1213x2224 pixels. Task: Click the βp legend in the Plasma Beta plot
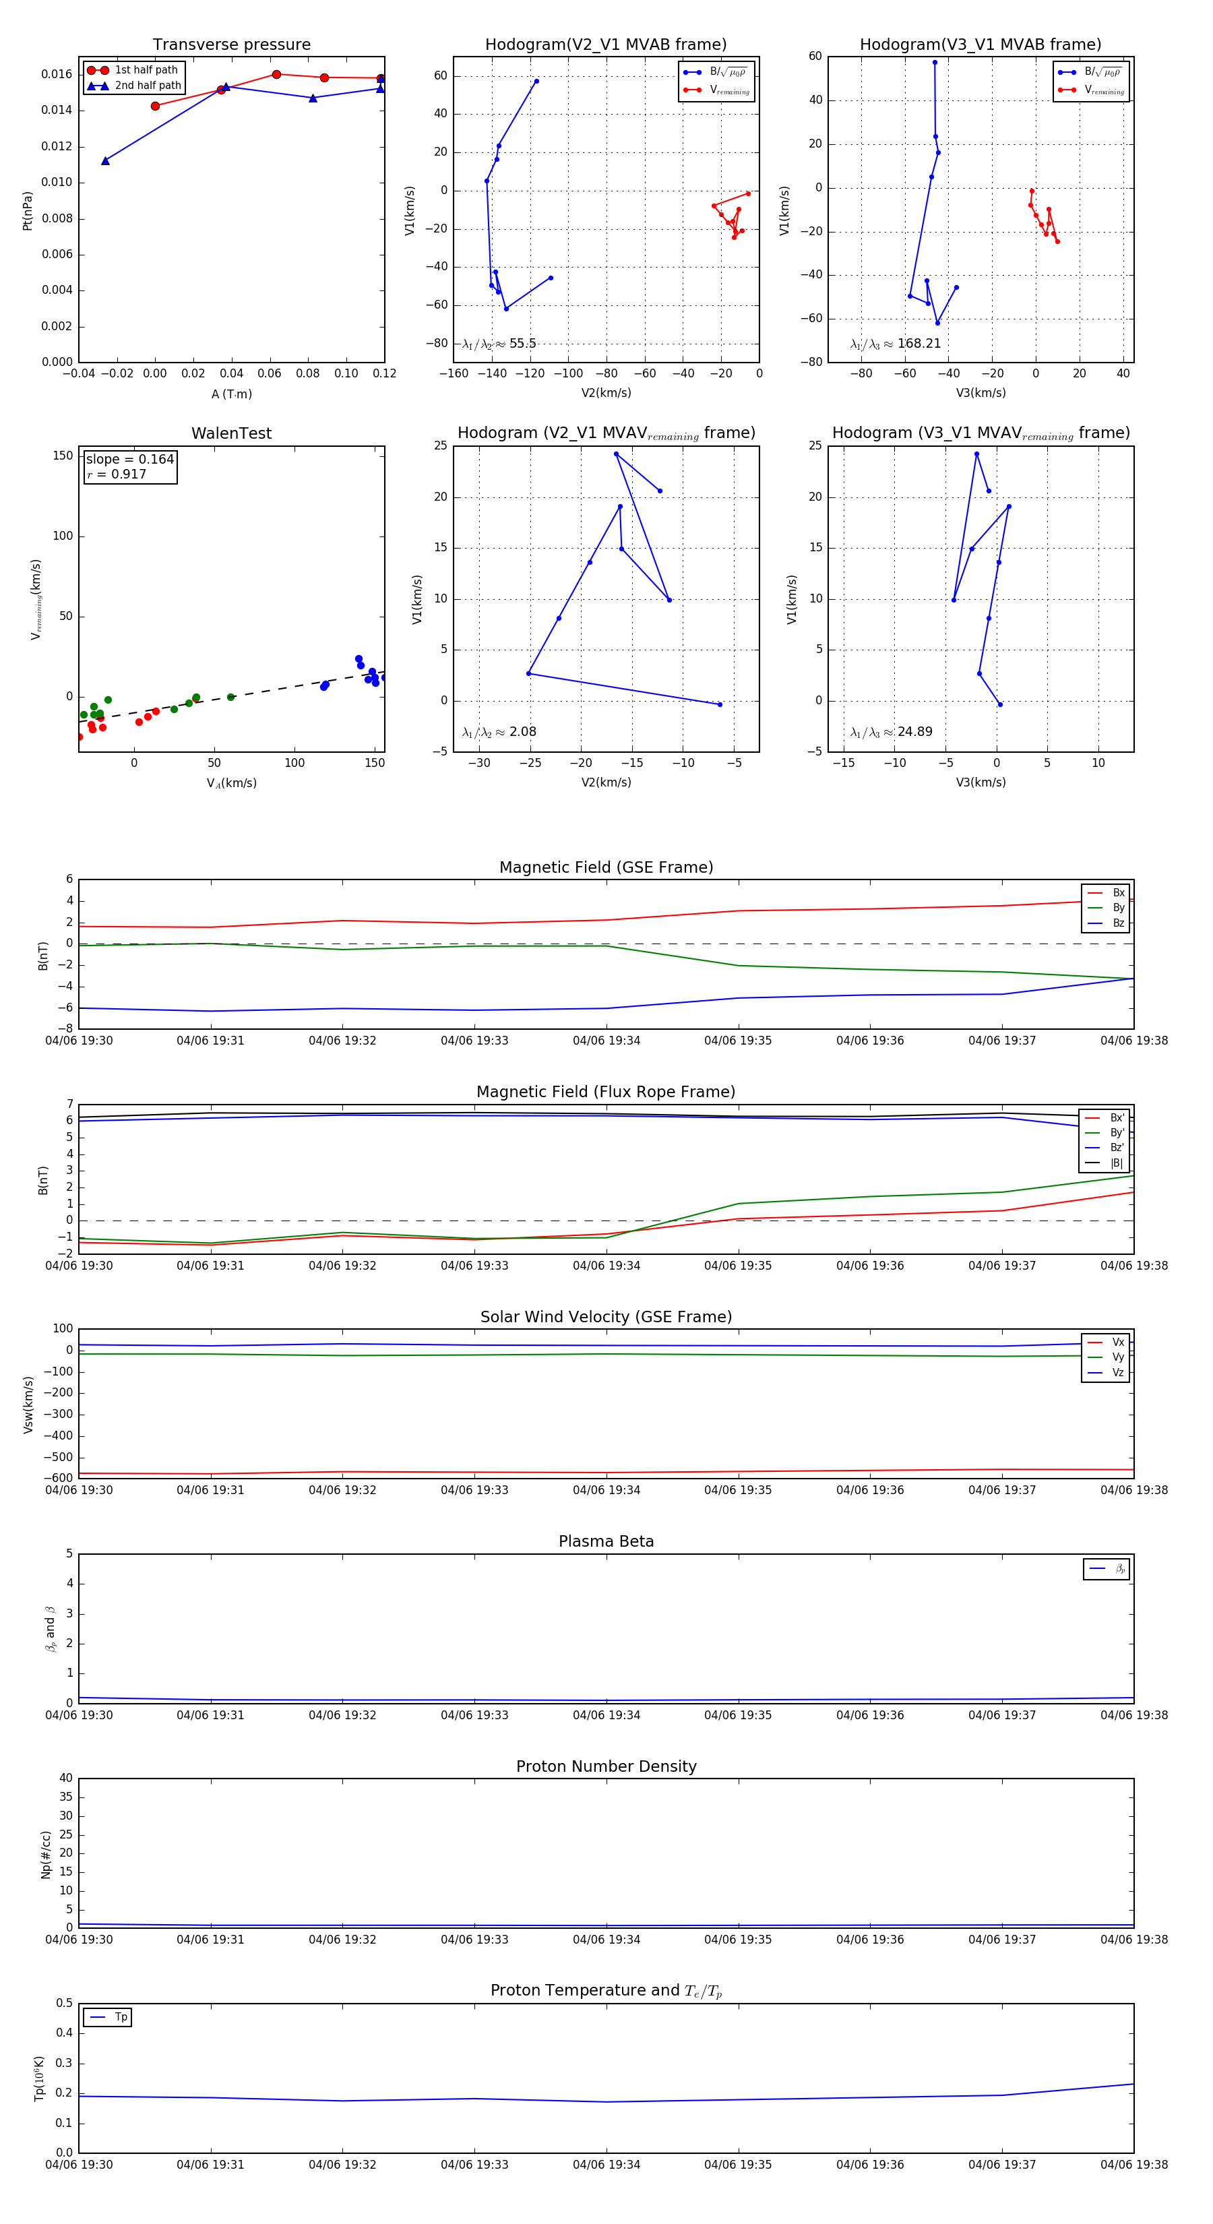click(1107, 1569)
